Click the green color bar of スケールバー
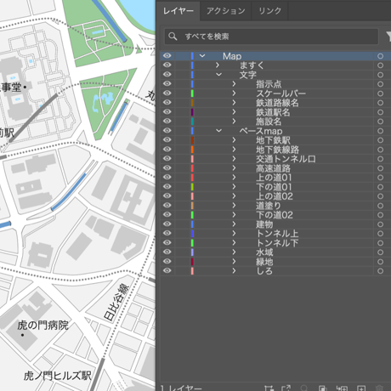 pos(192,93)
